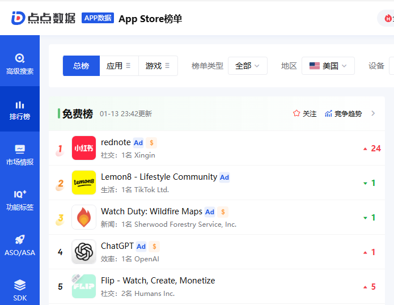Click the ChatGPT app logo icon

coord(84,252)
